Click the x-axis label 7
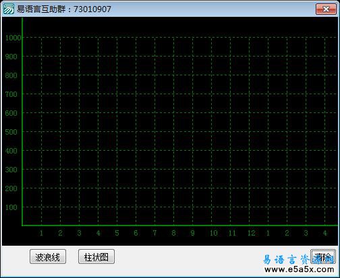The image size is (340, 278). point(154,233)
